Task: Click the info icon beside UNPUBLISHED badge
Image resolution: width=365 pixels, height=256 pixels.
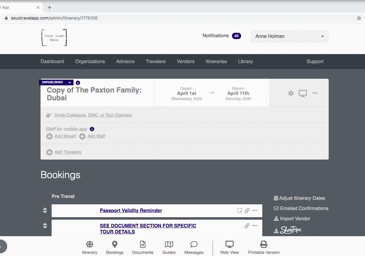Action: 78,83
